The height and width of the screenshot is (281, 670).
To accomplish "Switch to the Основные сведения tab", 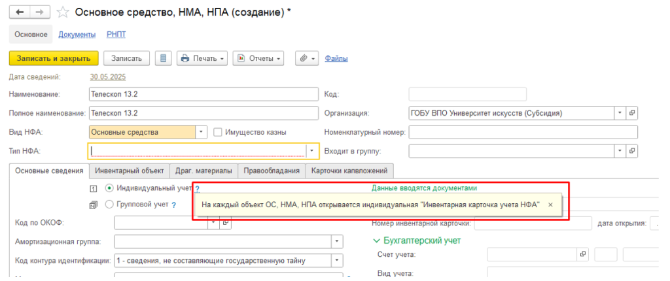I will (49, 171).
